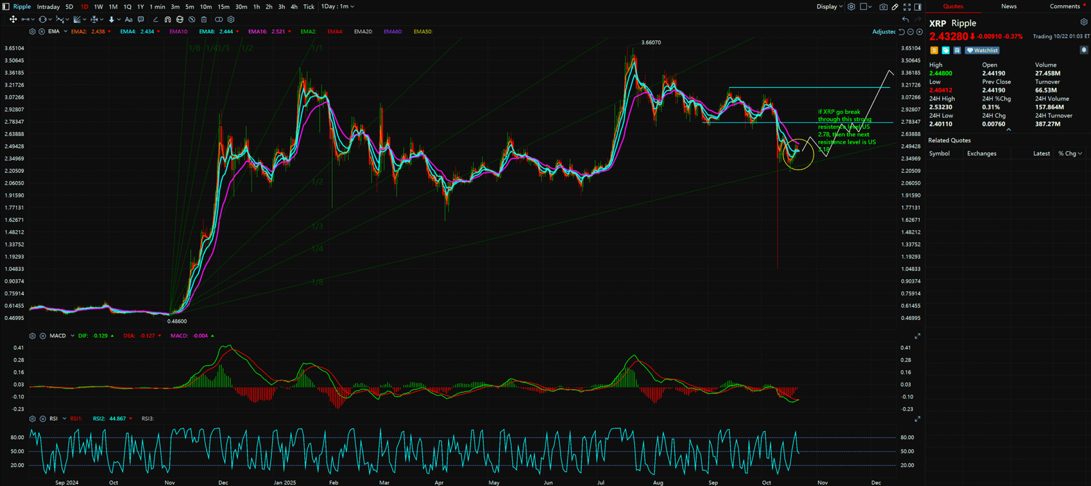Screen dimensions: 1091x486
Task: Open MACD indicator settings gear
Action: 32,336
